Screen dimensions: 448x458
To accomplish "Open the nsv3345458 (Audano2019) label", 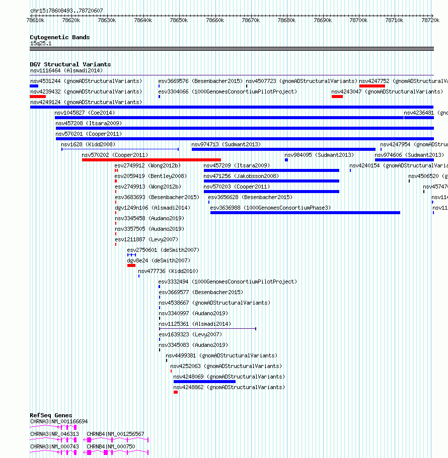I will pos(150,218).
